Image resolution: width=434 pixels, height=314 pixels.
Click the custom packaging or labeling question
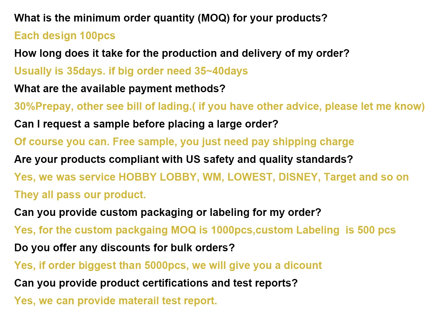[x=168, y=212]
